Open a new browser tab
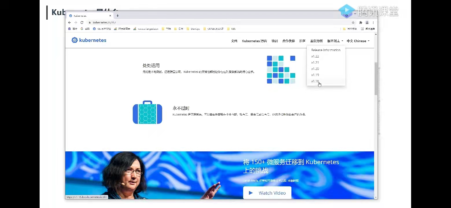This screenshot has height=208, width=451. [x=118, y=16]
